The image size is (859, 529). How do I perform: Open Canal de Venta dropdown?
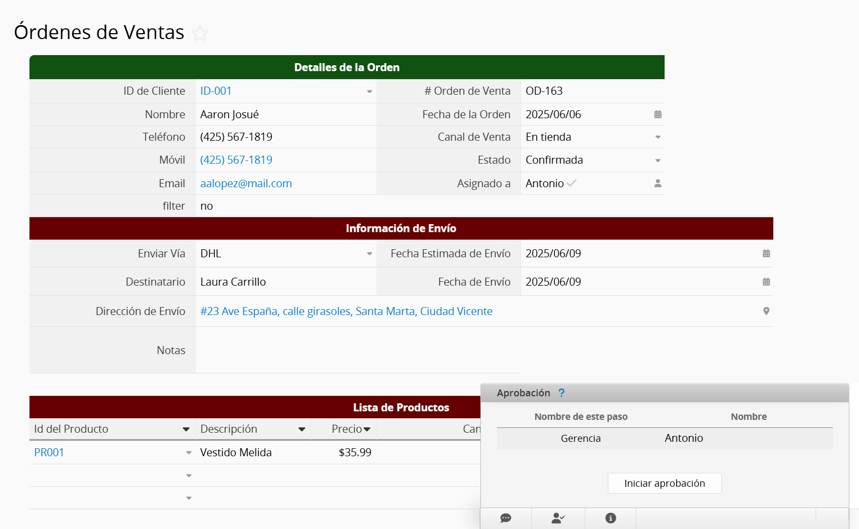coord(658,137)
